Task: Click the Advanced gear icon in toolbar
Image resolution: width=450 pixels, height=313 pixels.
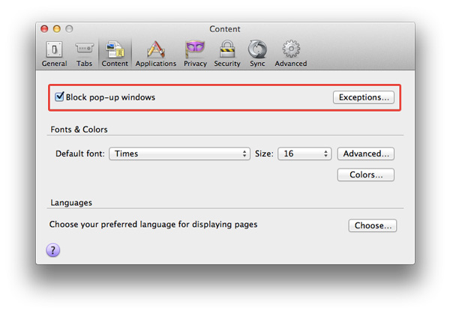Action: [290, 52]
